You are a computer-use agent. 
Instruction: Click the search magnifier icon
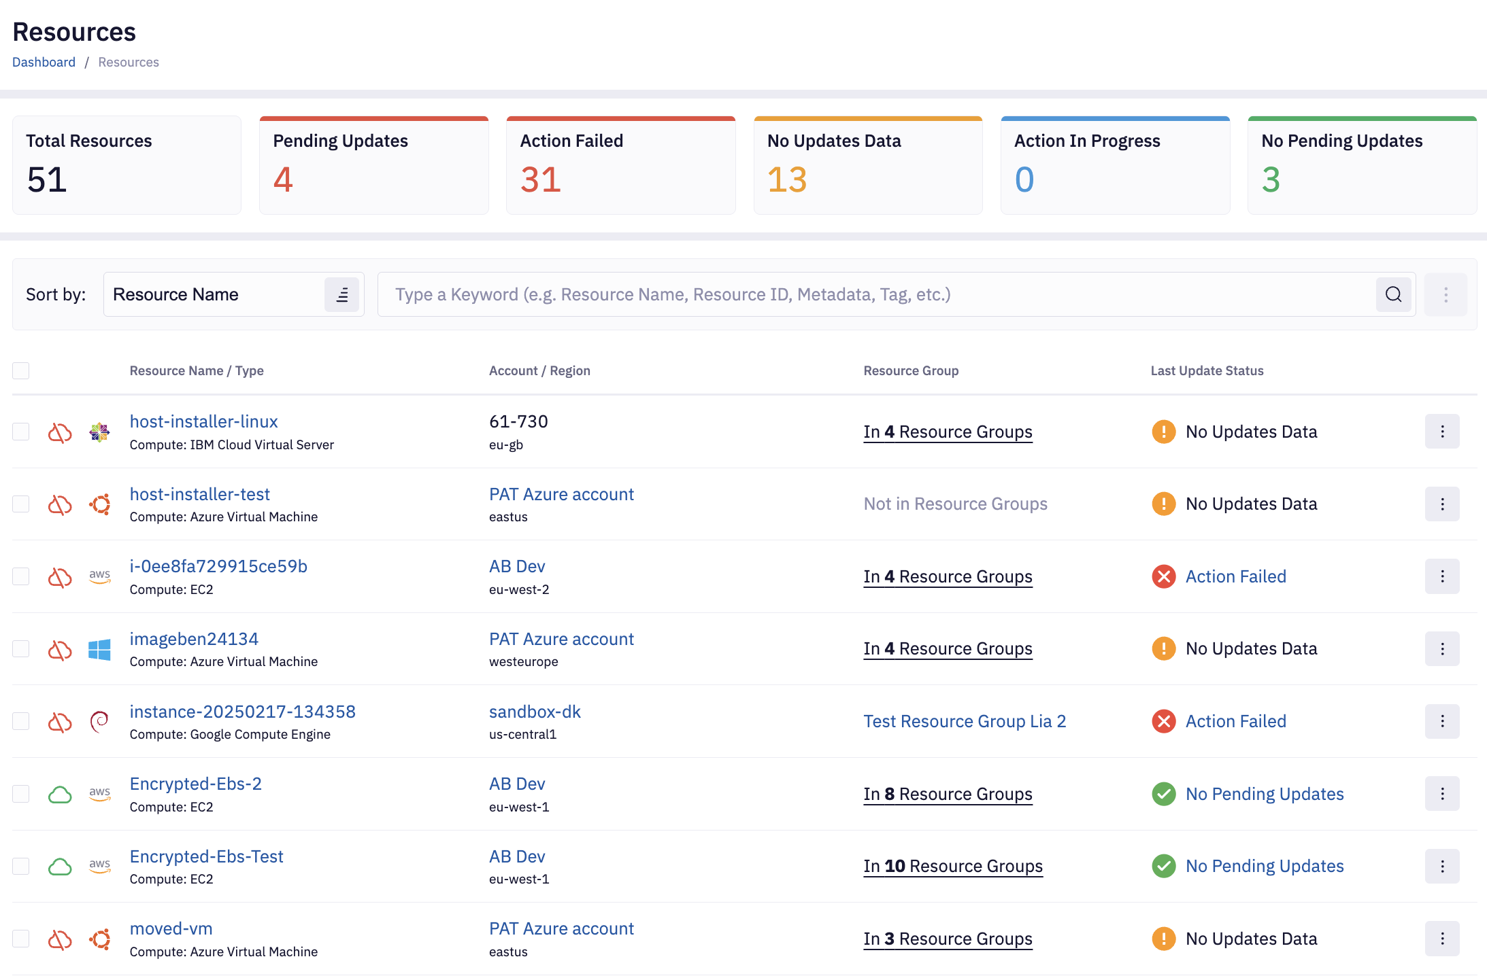pos(1393,294)
